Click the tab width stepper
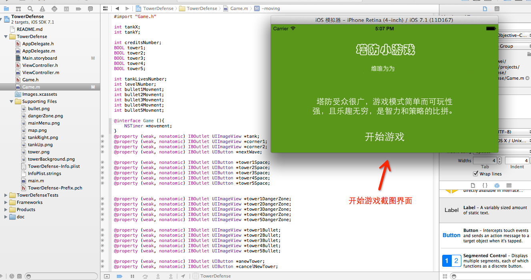Image resolution: width=531 pixels, height=280 pixels. coord(499,161)
